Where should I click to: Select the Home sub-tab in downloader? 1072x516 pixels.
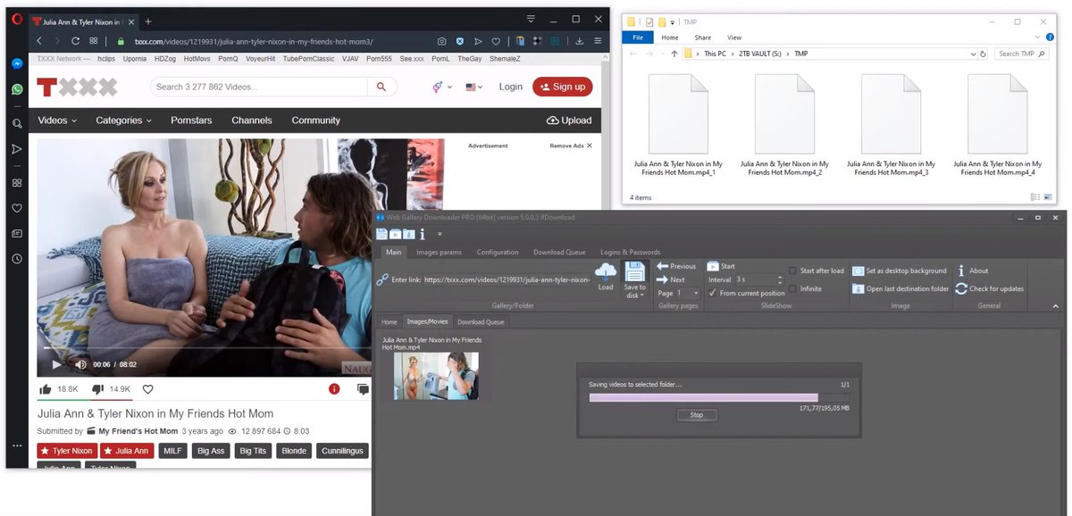pyautogui.click(x=389, y=321)
